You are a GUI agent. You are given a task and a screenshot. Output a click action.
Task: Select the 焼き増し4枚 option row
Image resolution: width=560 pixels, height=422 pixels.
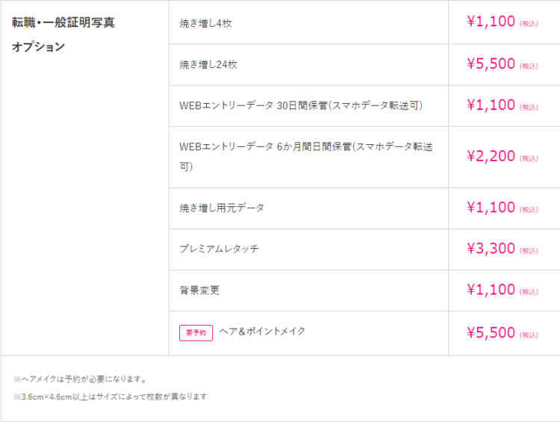pyautogui.click(x=364, y=22)
